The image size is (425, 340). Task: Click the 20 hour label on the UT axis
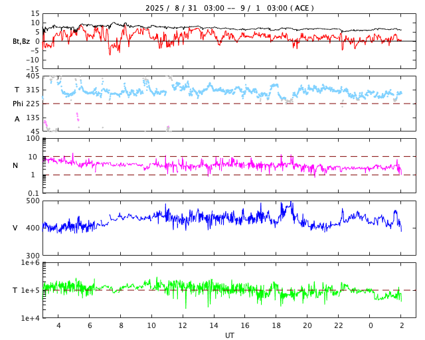pyautogui.click(x=307, y=325)
